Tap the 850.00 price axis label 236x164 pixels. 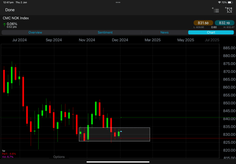(x=229, y=103)
